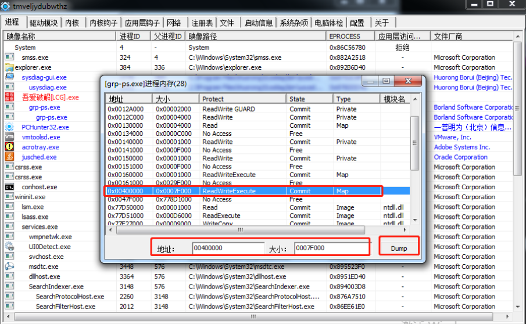Close the process memory dialog

click(x=408, y=81)
